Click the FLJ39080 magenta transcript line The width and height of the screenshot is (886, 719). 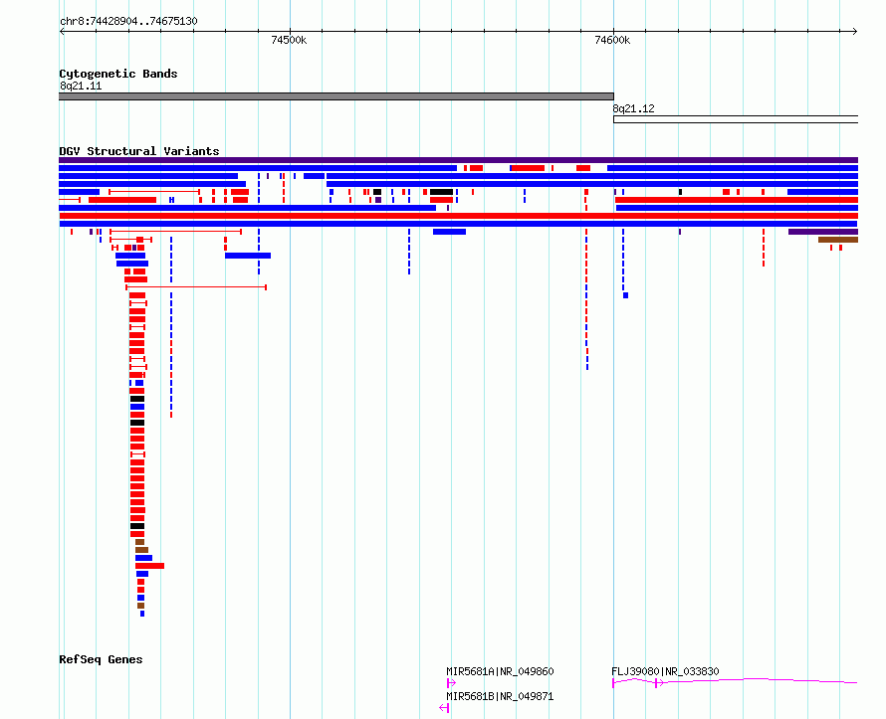(735, 681)
